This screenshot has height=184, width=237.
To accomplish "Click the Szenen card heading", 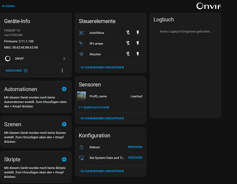I will (13, 124).
